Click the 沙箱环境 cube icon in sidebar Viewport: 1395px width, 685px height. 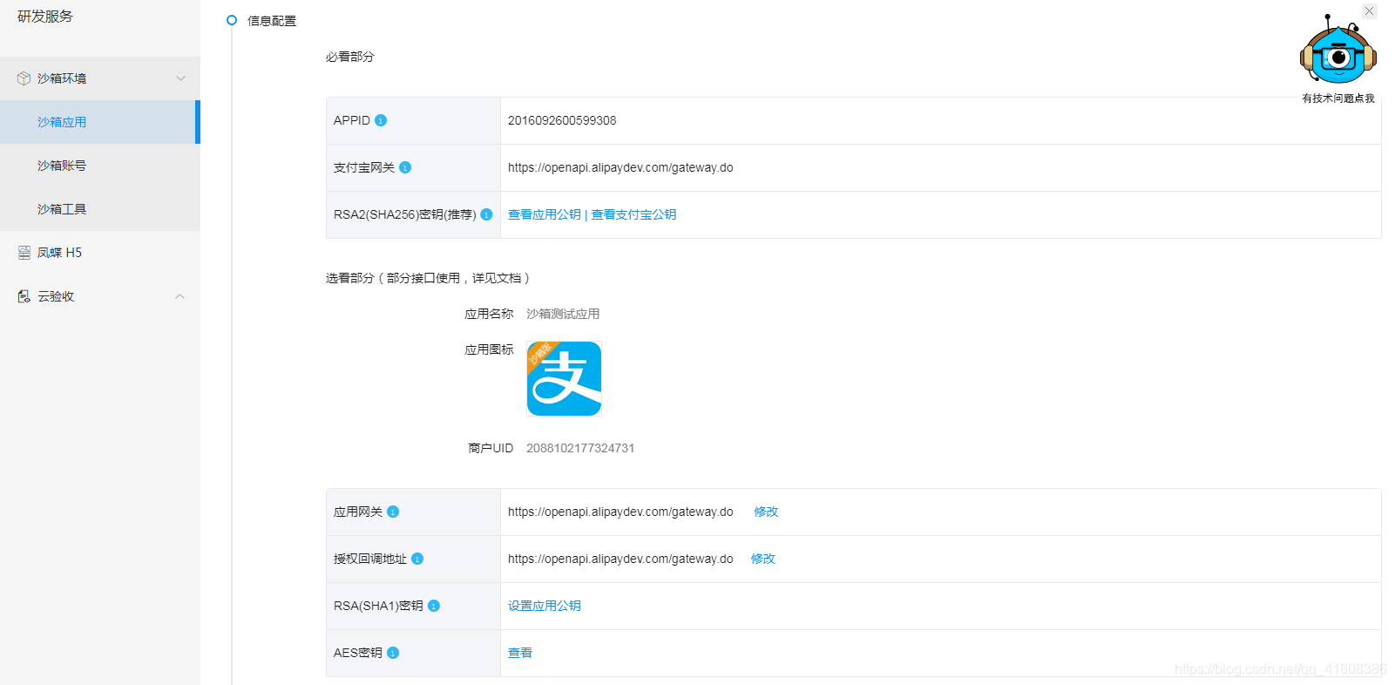24,78
